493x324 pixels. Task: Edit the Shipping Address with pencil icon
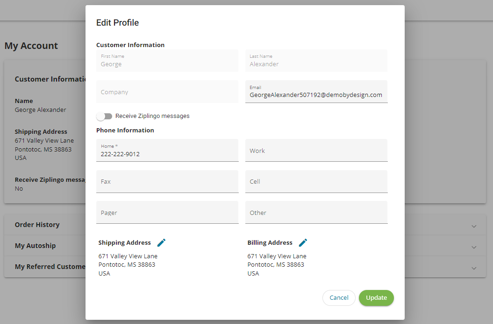[162, 242]
